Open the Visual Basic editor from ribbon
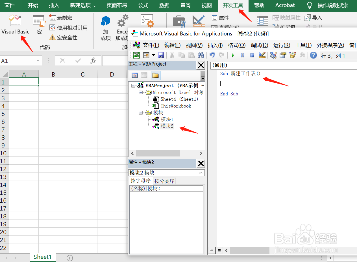This screenshot has width=357, height=262. 15,25
